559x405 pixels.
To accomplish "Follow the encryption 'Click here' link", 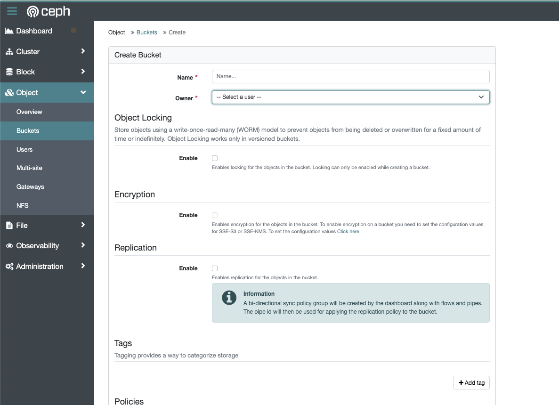I will pyautogui.click(x=348, y=232).
